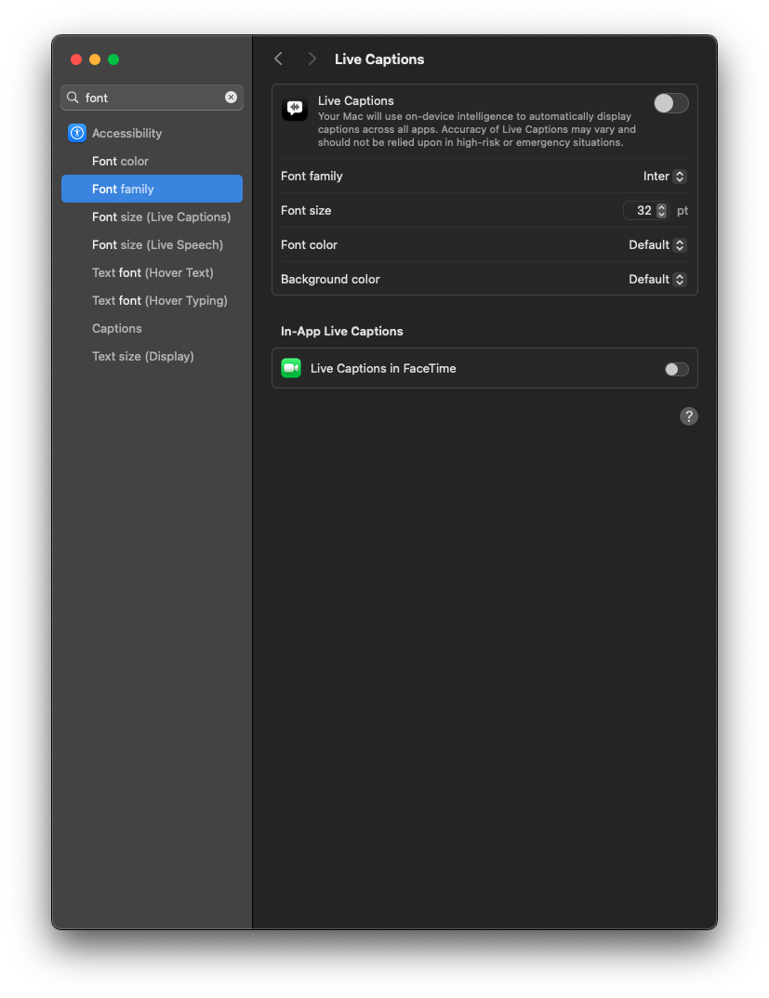Turn on Live Captions in FaceTime toggle
This screenshot has height=998, width=769.
tap(676, 369)
